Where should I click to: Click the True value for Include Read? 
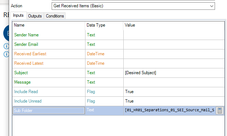pos(130,92)
